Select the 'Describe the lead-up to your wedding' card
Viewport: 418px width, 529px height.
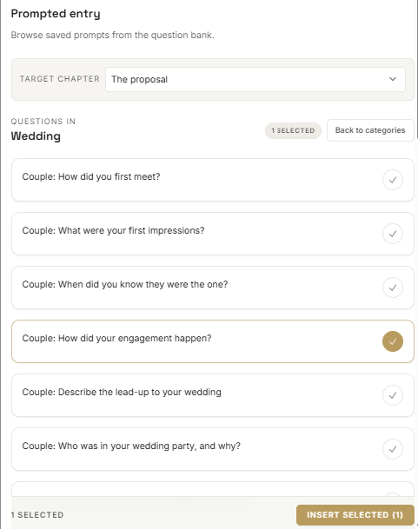tap(213, 395)
